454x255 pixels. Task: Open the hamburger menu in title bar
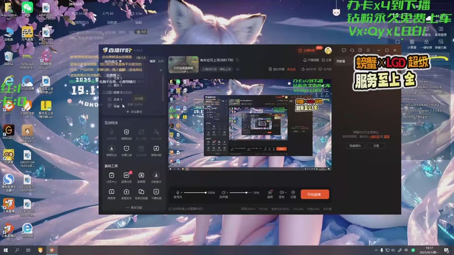click(368, 50)
